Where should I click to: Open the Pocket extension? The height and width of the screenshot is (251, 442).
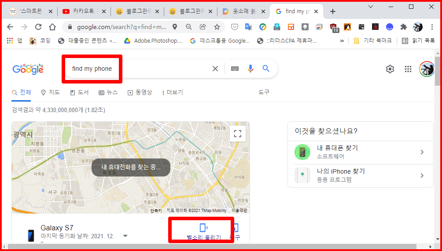(235, 27)
